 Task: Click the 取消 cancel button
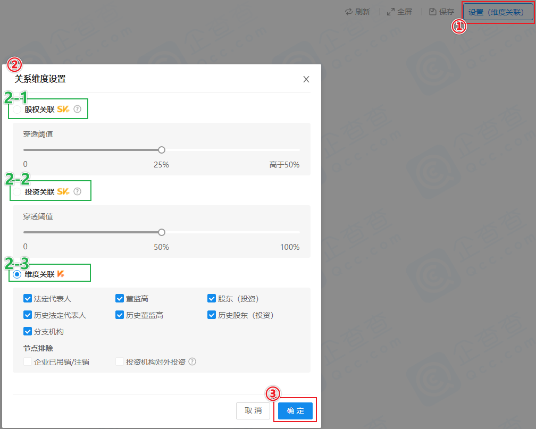pos(253,410)
